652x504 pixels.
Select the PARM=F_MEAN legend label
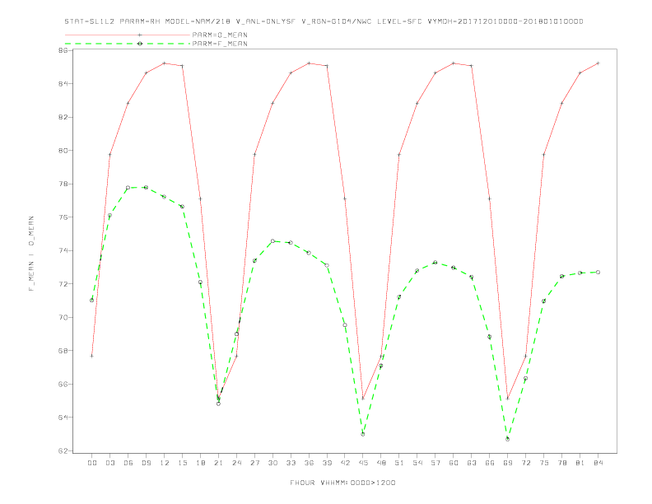click(x=220, y=44)
